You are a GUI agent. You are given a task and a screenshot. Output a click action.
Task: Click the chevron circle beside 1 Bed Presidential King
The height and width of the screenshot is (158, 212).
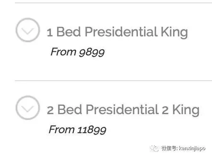click(28, 30)
